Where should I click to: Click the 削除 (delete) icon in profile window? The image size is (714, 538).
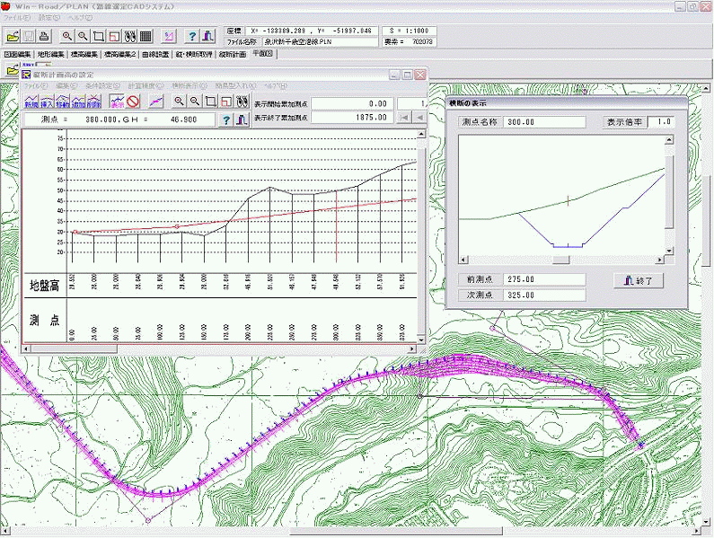[x=93, y=101]
